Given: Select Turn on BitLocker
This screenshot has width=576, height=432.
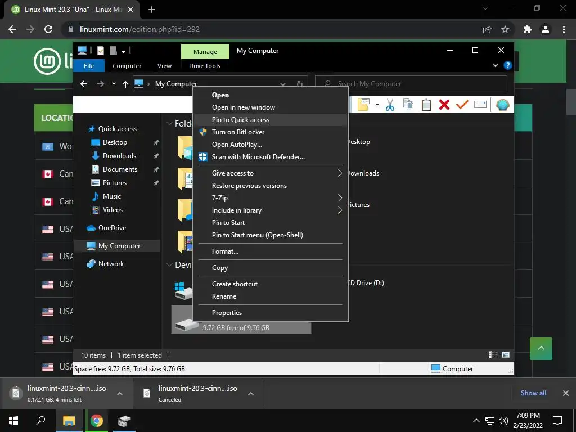Looking at the screenshot, I should (270, 132).
